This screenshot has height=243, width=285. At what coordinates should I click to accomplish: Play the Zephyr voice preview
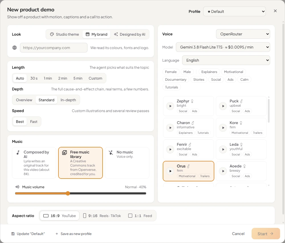170,106
